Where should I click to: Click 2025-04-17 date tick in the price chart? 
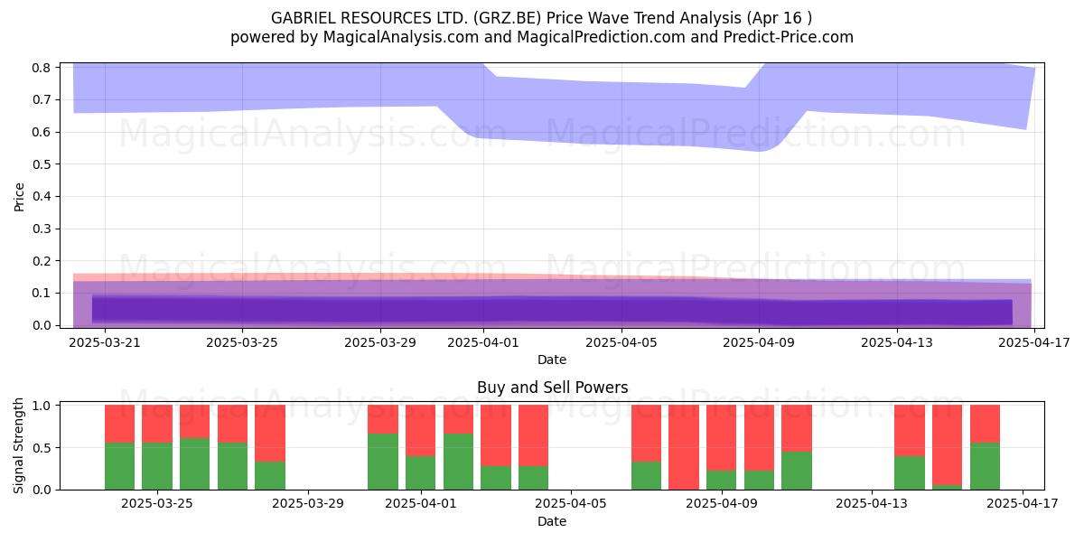[x=1034, y=342]
